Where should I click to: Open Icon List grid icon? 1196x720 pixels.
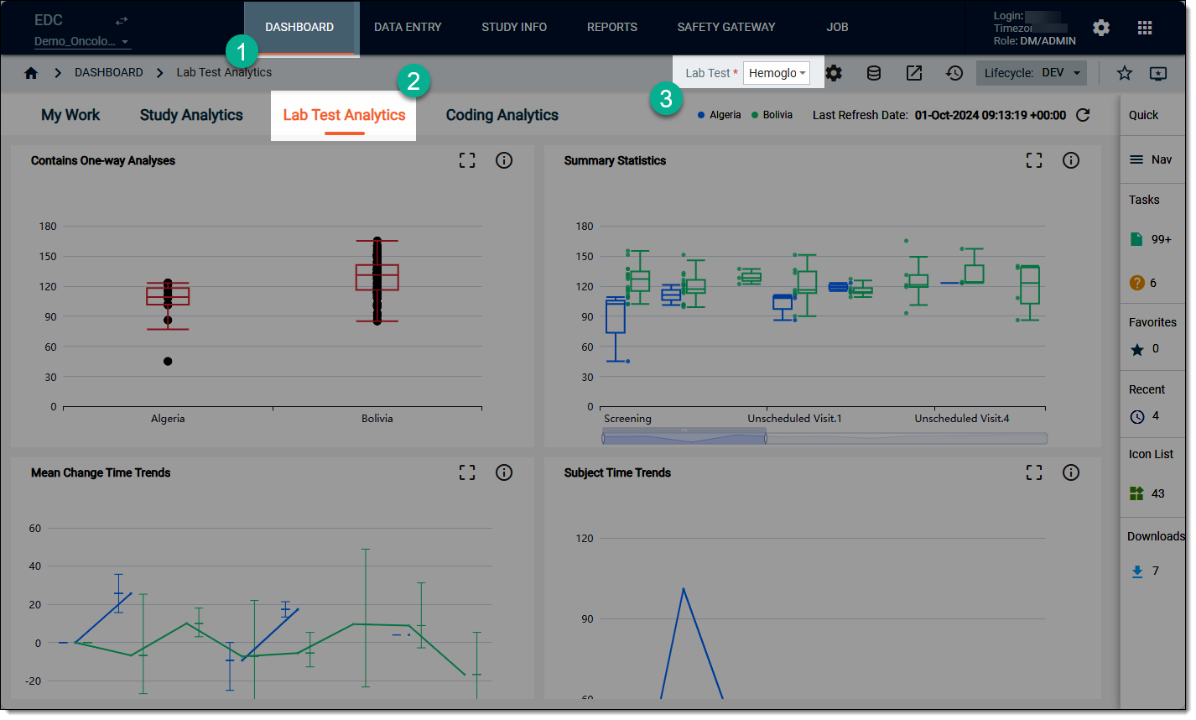[1136, 493]
